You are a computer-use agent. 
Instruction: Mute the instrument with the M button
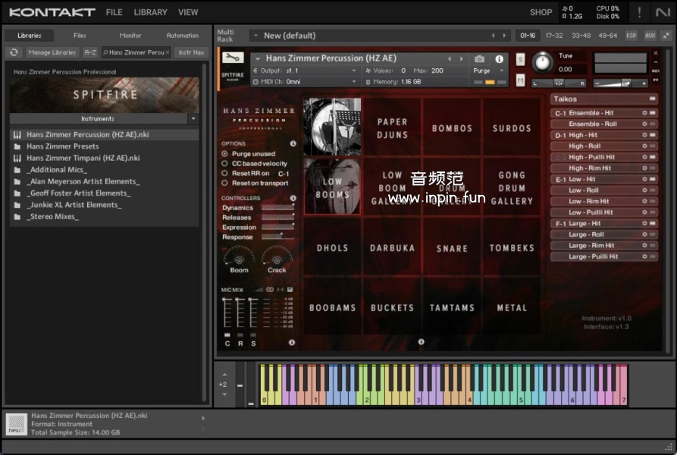[521, 80]
